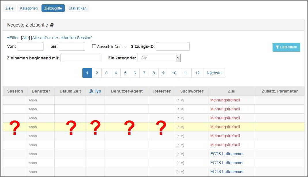Switch to the Ziele tab
308x177 pixels.
point(9,8)
